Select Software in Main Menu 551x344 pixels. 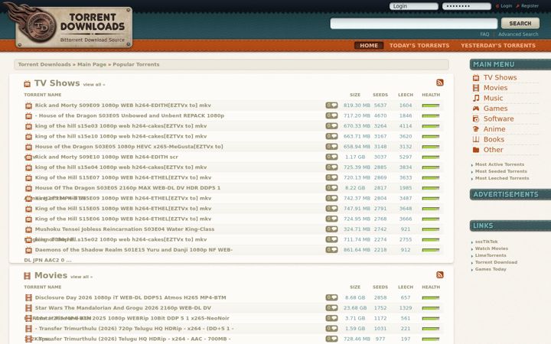tap(499, 118)
